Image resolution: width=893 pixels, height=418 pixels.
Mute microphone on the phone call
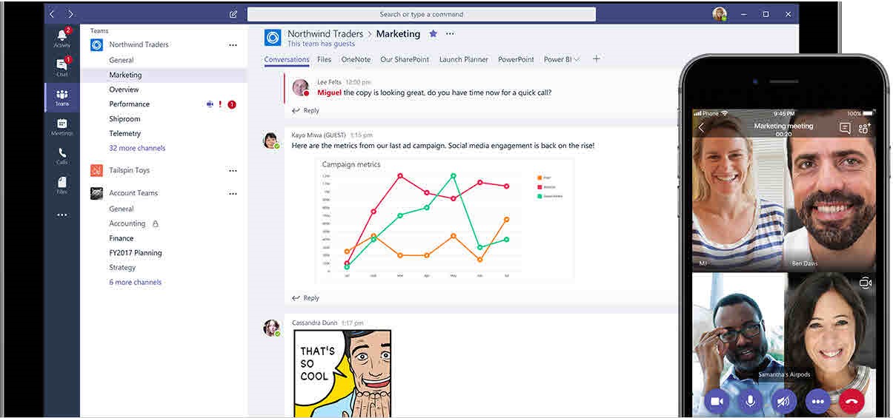[x=751, y=401]
